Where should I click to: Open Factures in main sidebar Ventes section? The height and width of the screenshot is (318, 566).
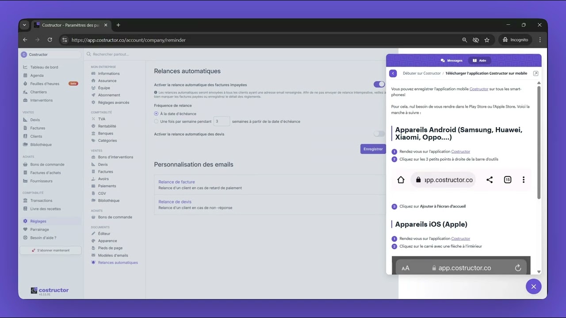[38, 128]
